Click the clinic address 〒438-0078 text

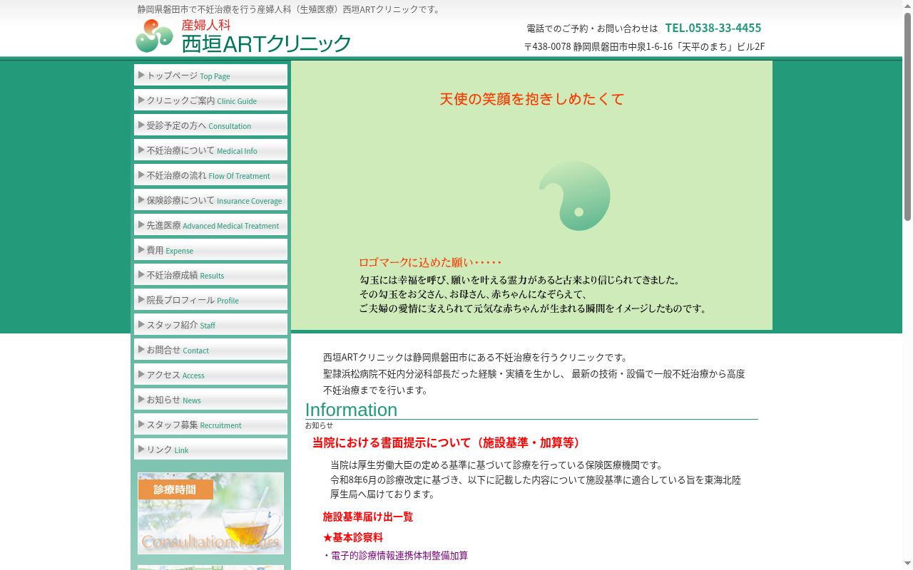pos(644,46)
